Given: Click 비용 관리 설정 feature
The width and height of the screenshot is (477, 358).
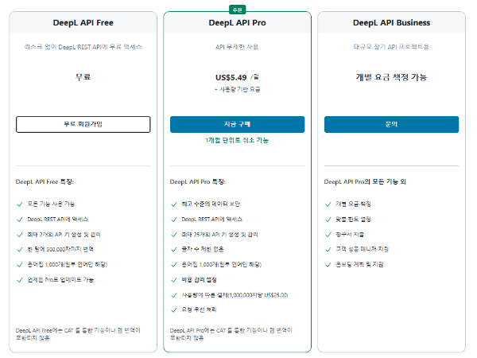Looking at the screenshot, I should [x=199, y=280].
